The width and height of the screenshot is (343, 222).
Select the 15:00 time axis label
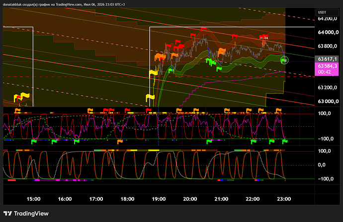(33, 199)
